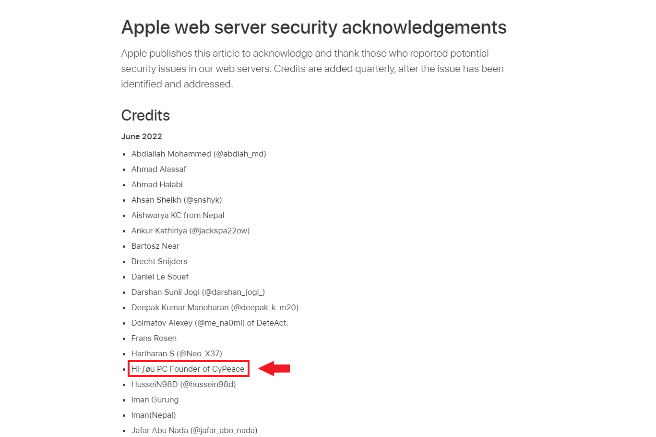Select the Bartosz Near list item
The image size is (656, 437).
click(x=155, y=246)
